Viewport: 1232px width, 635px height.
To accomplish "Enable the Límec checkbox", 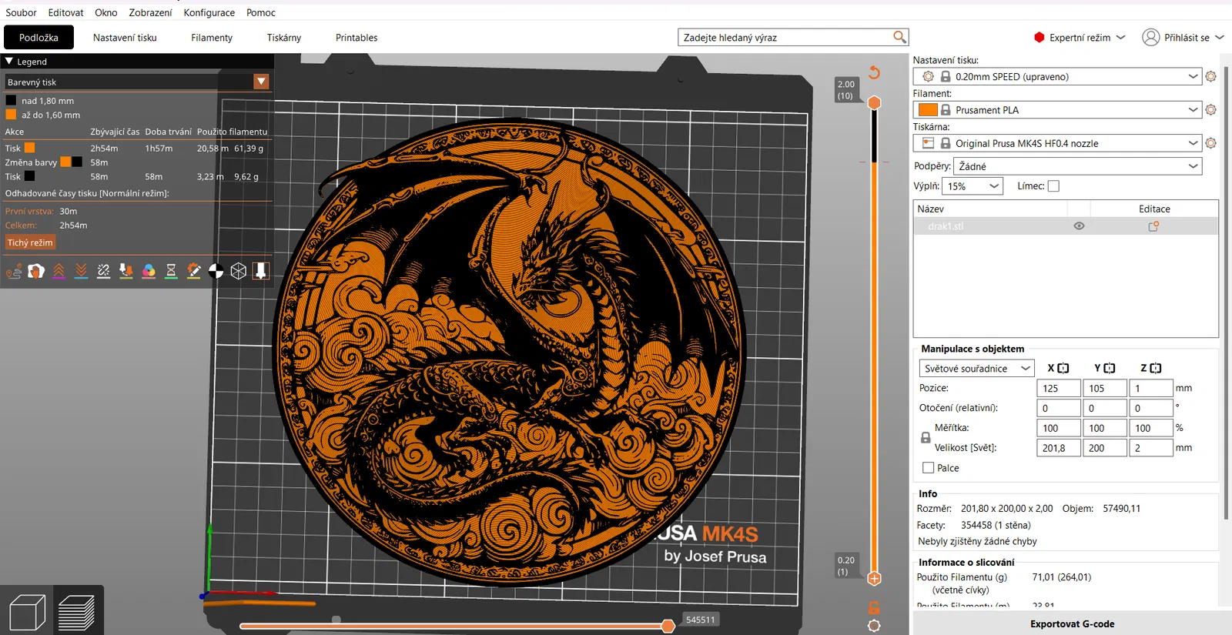I will (x=1053, y=186).
